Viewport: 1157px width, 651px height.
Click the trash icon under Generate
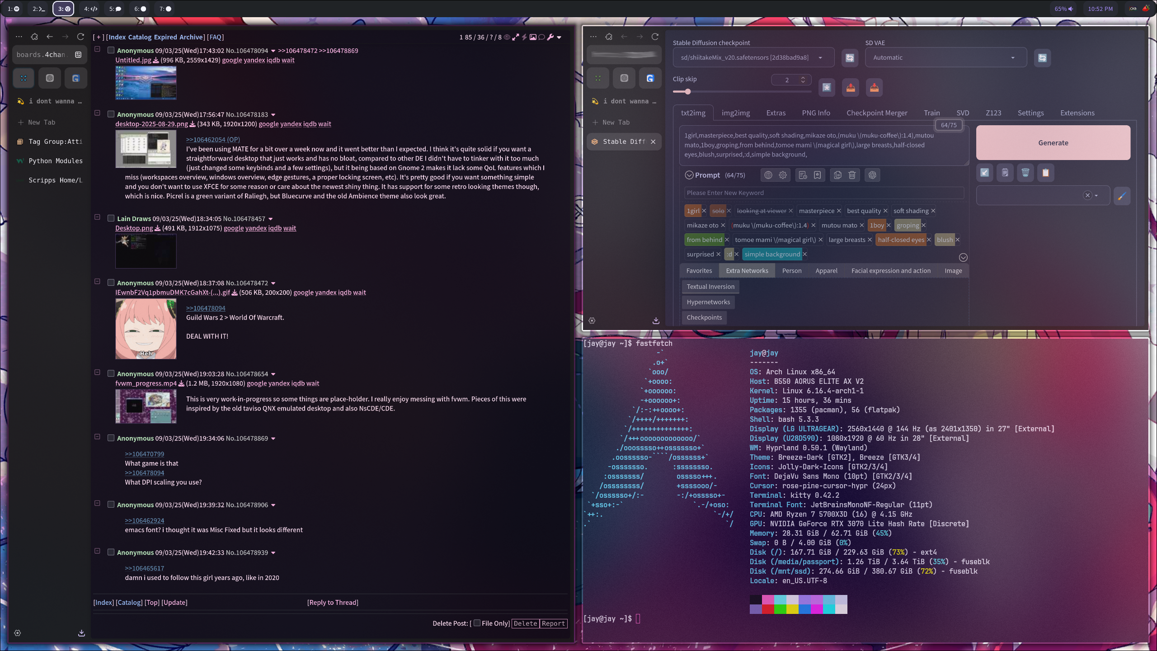[x=1025, y=173]
